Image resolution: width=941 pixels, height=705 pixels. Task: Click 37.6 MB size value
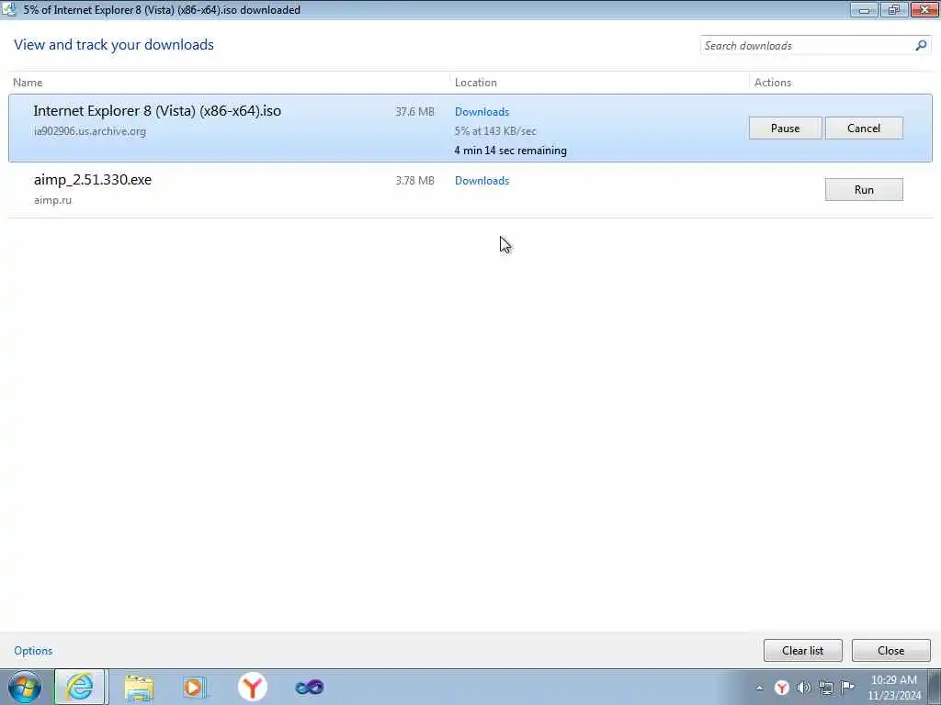coord(414,111)
